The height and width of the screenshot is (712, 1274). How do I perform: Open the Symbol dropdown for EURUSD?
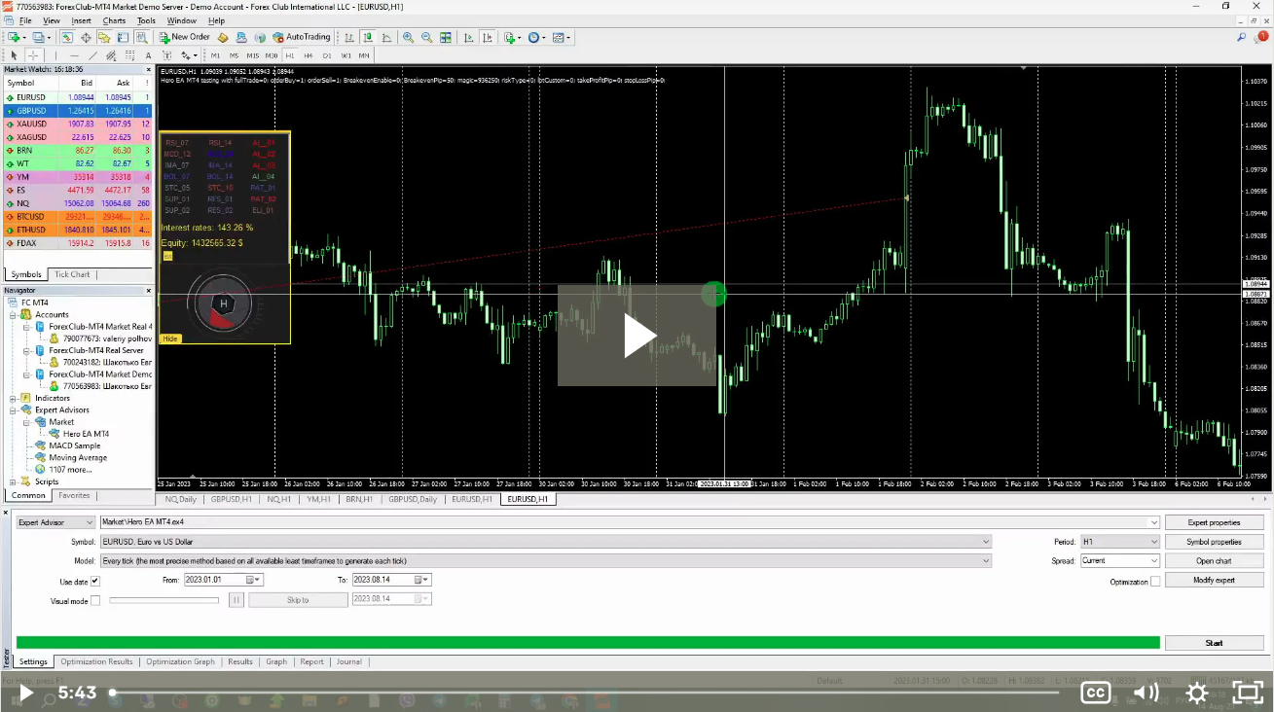click(x=986, y=541)
